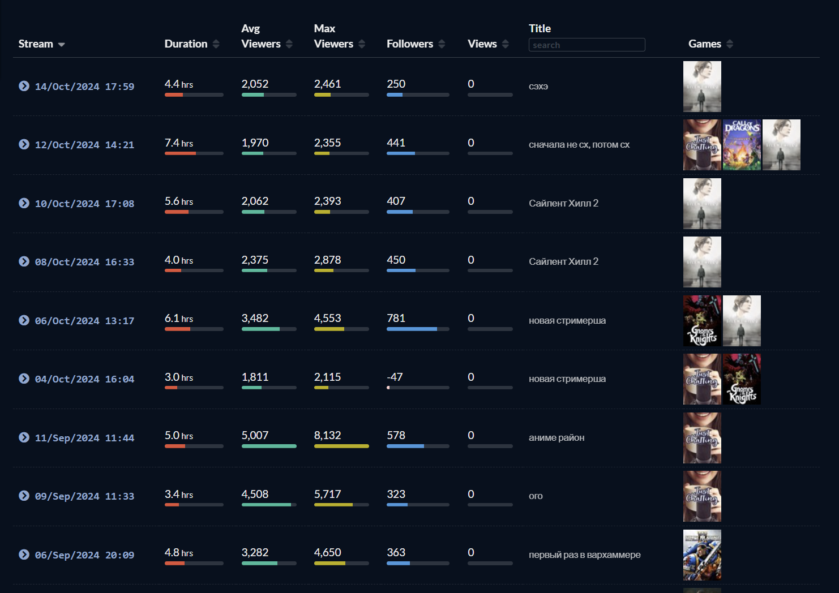This screenshot has width=839, height=593.
Task: Click the avg viewers value 2,375
Action: click(255, 260)
